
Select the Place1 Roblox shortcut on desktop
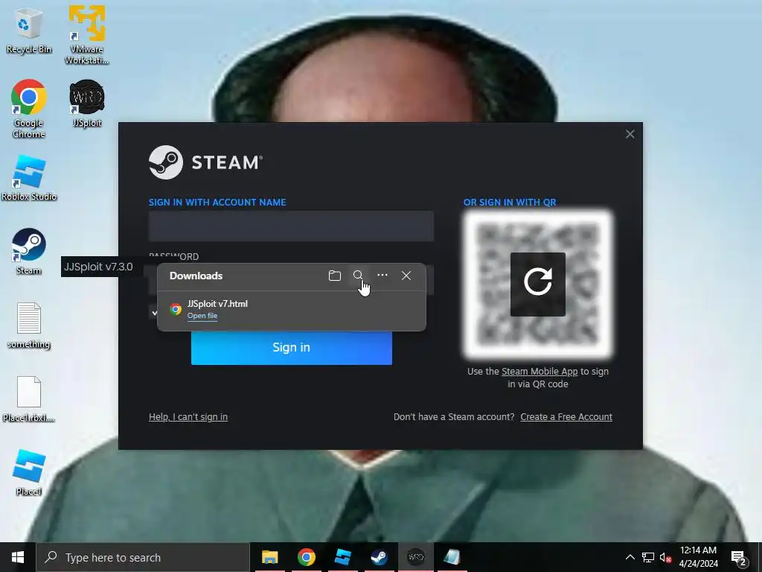(x=29, y=472)
